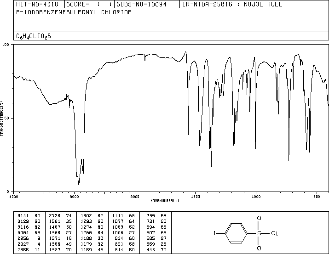Image resolution: width=329 pixels, height=254 pixels.
Task: Click the S atom in structure diagram
Action: pos(259,233)
